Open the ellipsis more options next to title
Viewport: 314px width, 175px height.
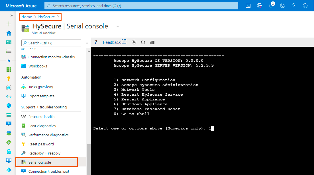click(x=117, y=26)
